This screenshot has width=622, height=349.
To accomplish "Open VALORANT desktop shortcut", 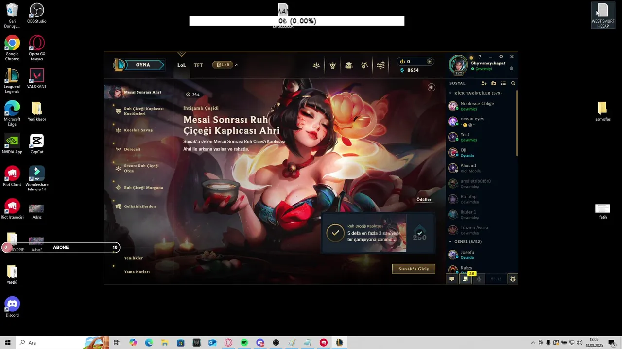I will coord(37,79).
